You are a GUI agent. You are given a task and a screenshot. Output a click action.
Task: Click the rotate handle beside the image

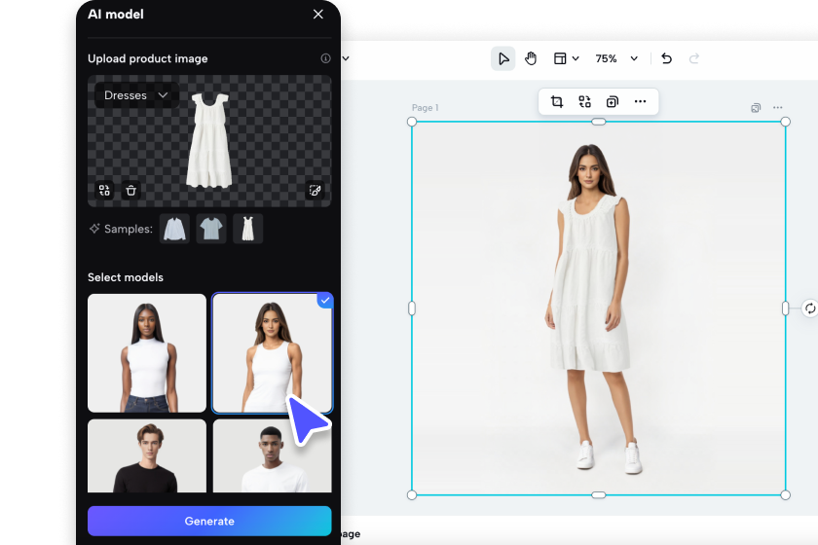809,309
